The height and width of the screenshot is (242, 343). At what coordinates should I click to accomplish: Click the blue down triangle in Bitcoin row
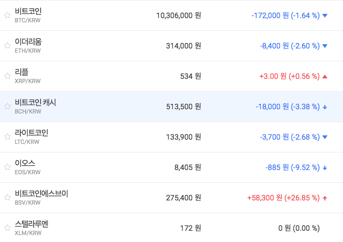325,15
